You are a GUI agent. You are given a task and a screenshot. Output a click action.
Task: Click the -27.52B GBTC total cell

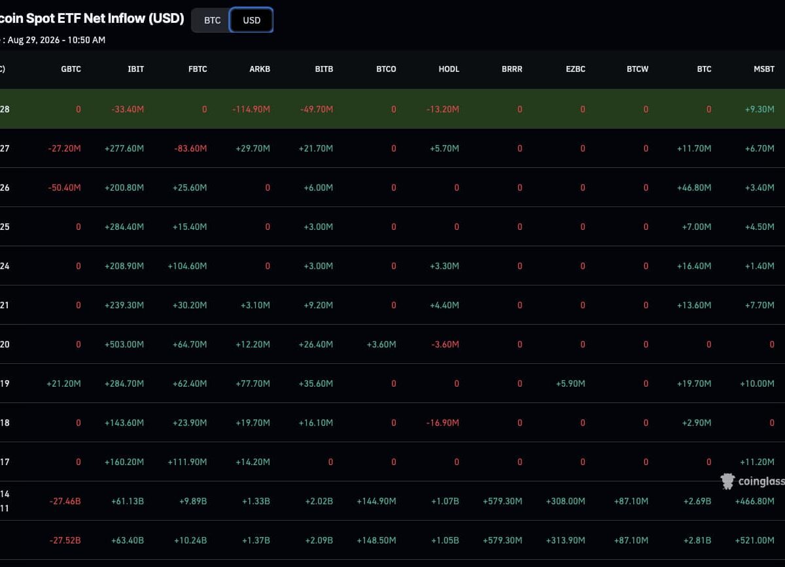pos(65,540)
